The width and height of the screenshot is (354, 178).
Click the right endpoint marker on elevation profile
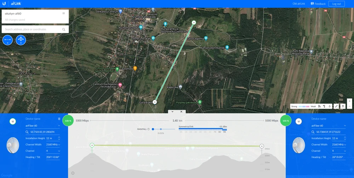pos(262,146)
